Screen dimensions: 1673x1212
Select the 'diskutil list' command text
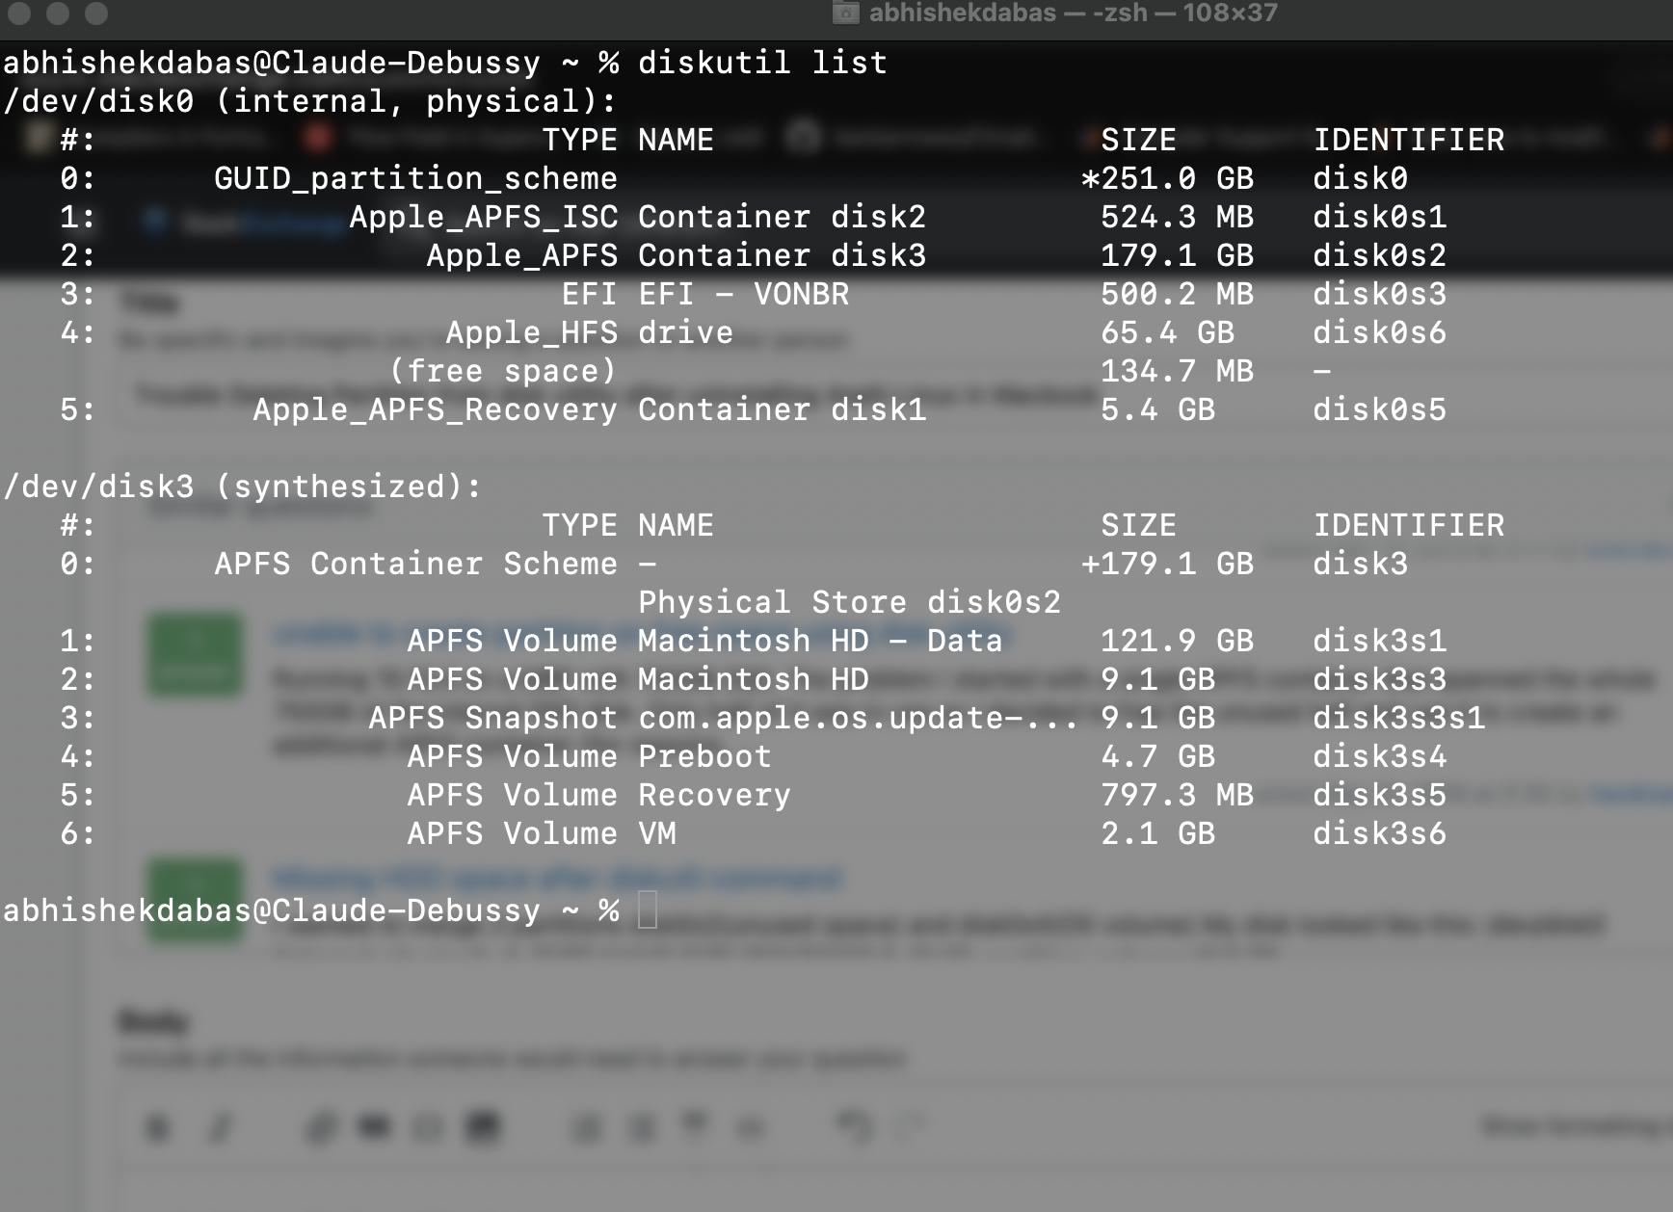[x=761, y=62]
